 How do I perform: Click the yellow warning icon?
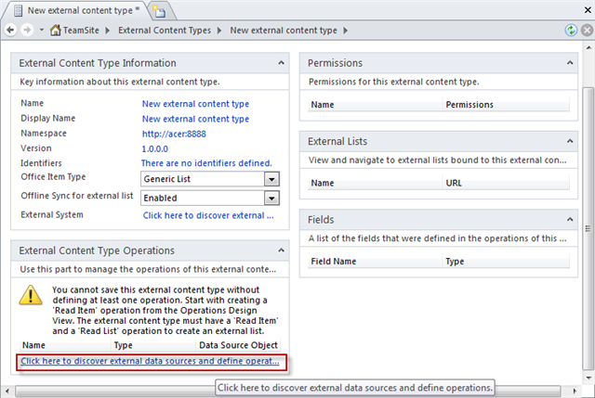tap(33, 296)
